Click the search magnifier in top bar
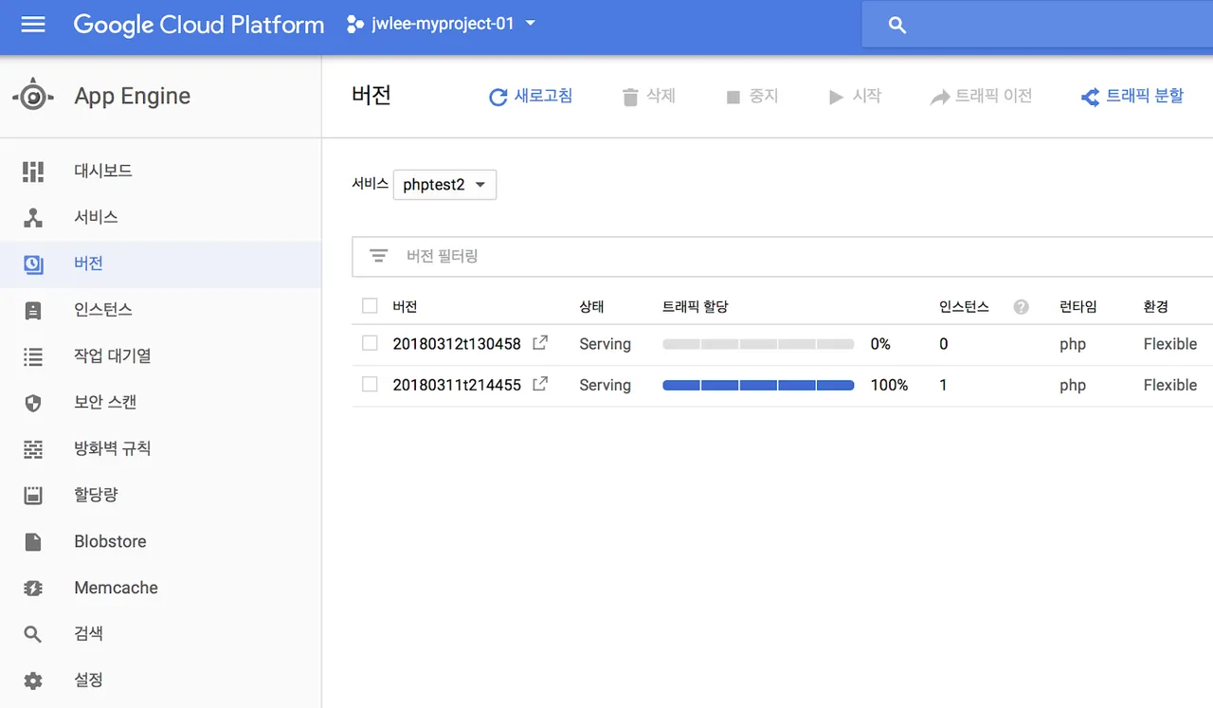Viewport: 1213px width, 708px height. coord(897,26)
